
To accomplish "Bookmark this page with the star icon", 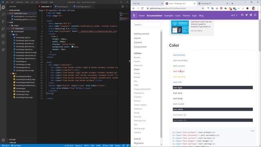I will (203, 8).
